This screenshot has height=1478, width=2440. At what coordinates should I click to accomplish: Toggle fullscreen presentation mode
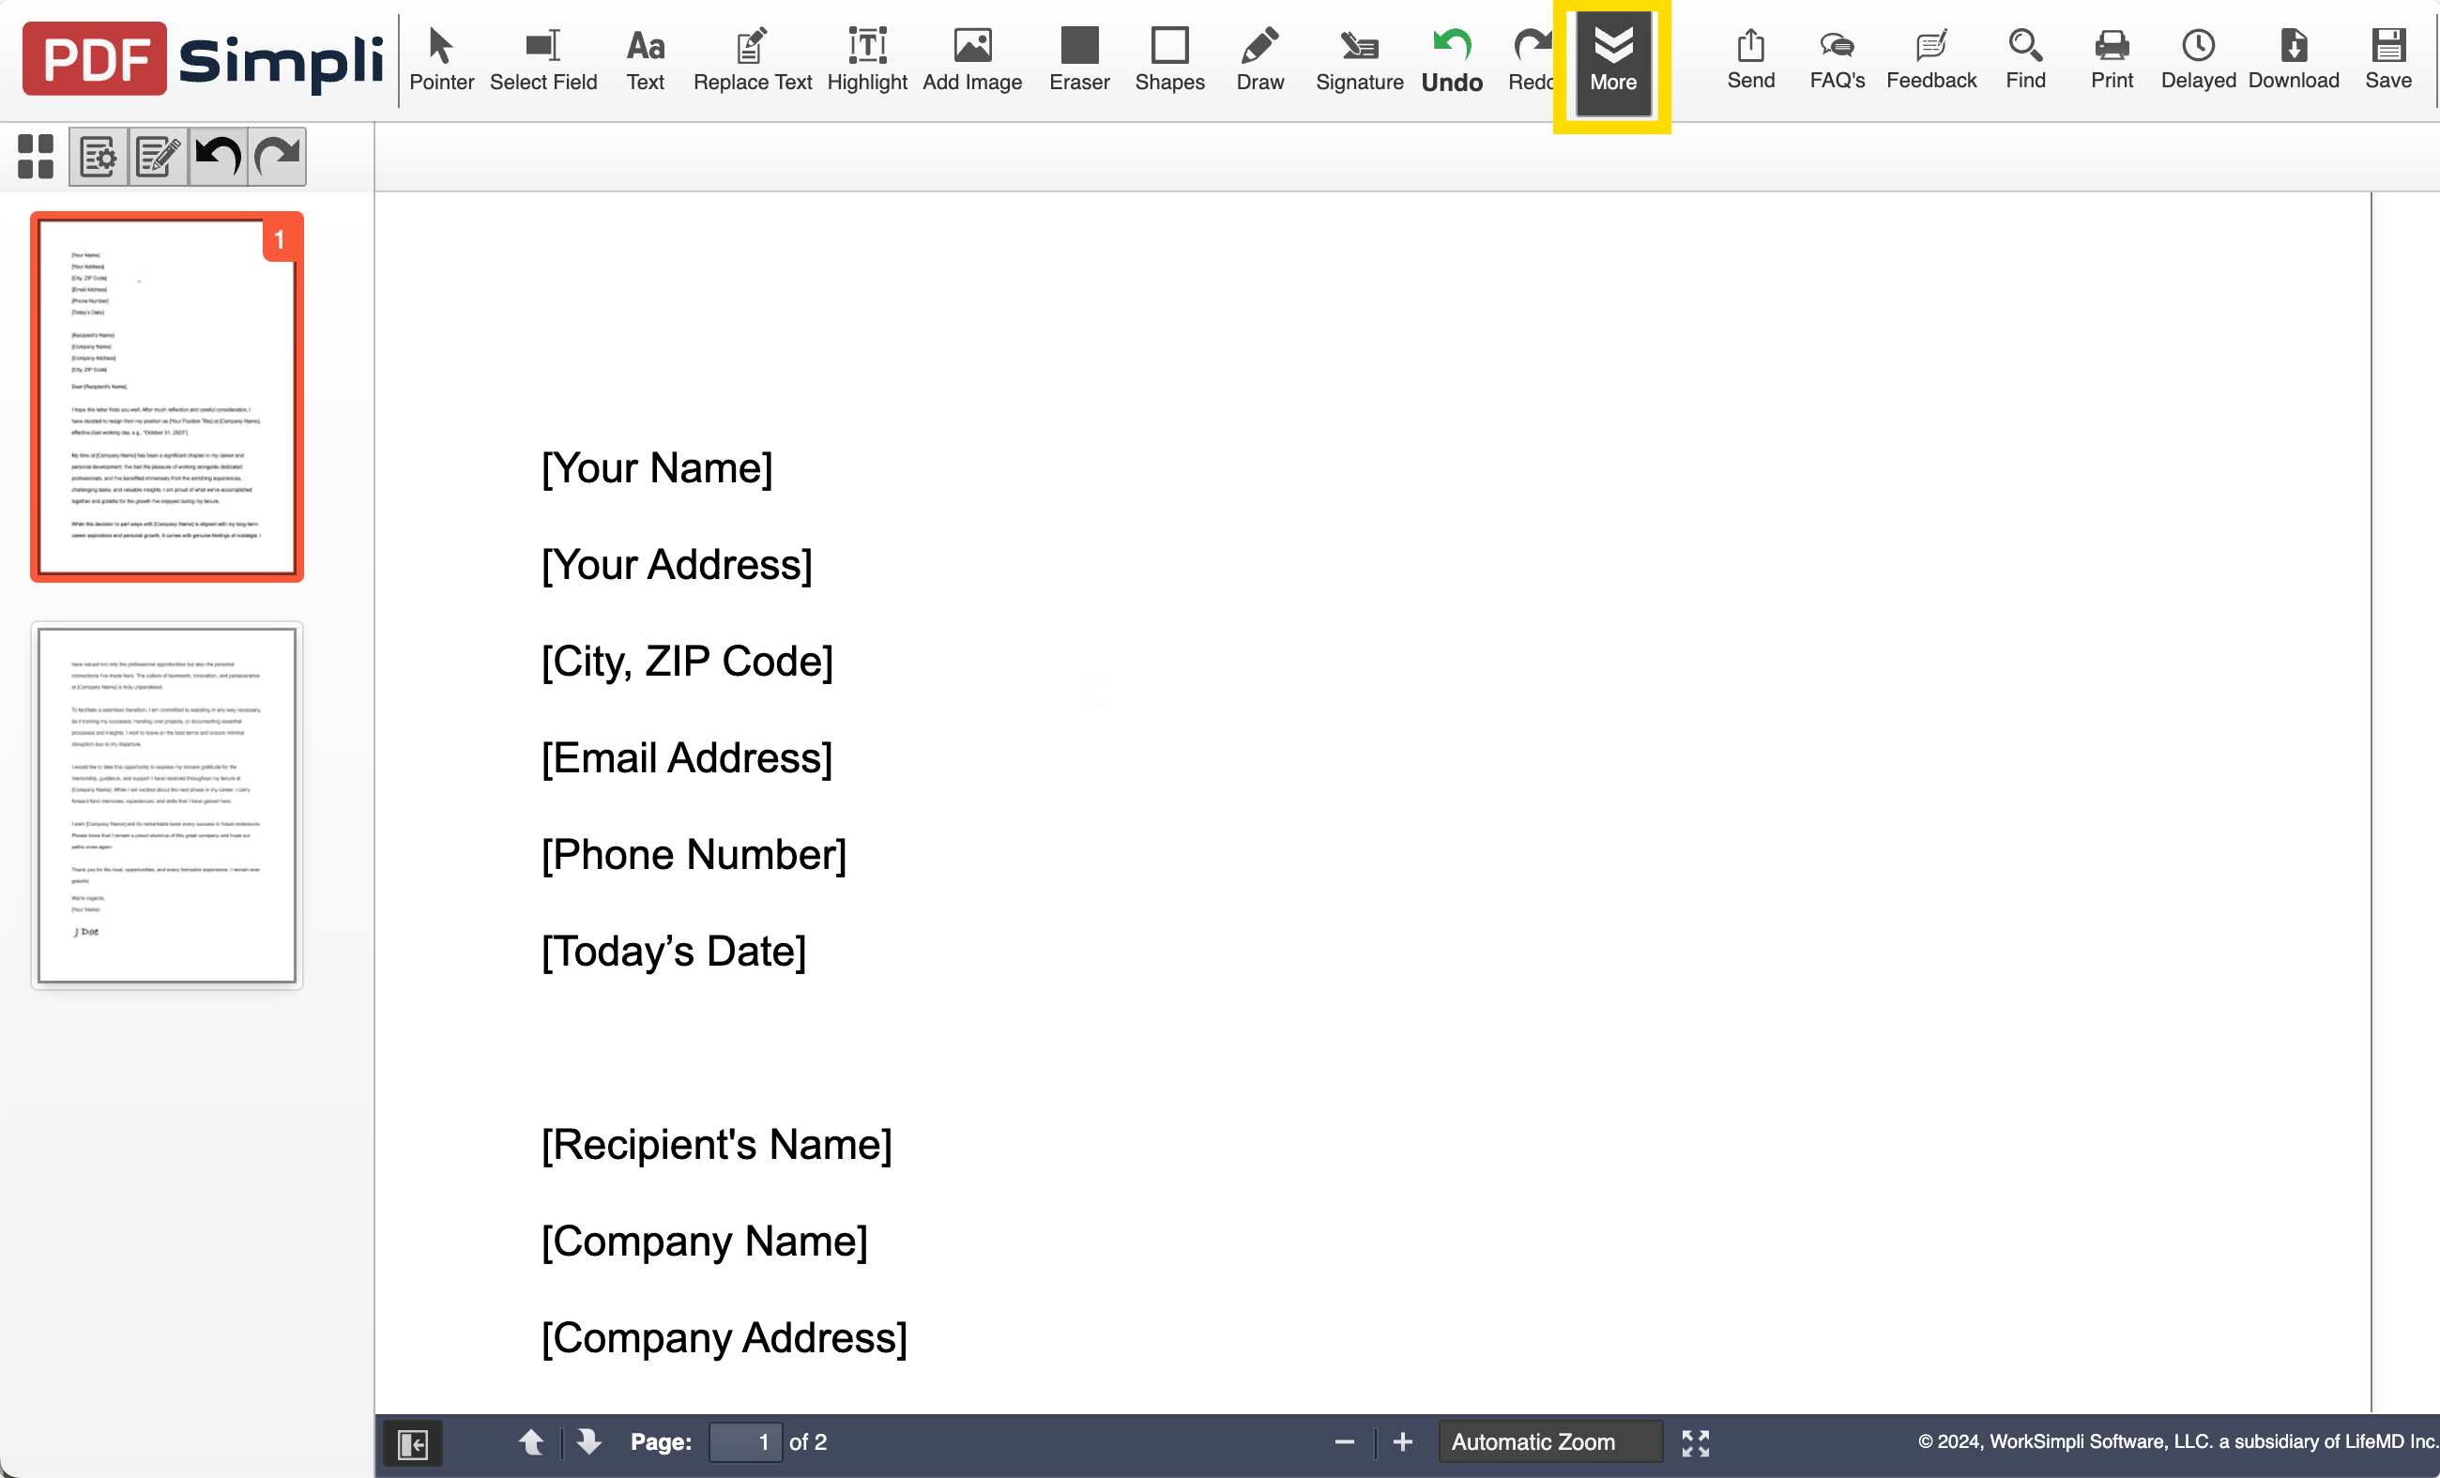[x=1694, y=1442]
